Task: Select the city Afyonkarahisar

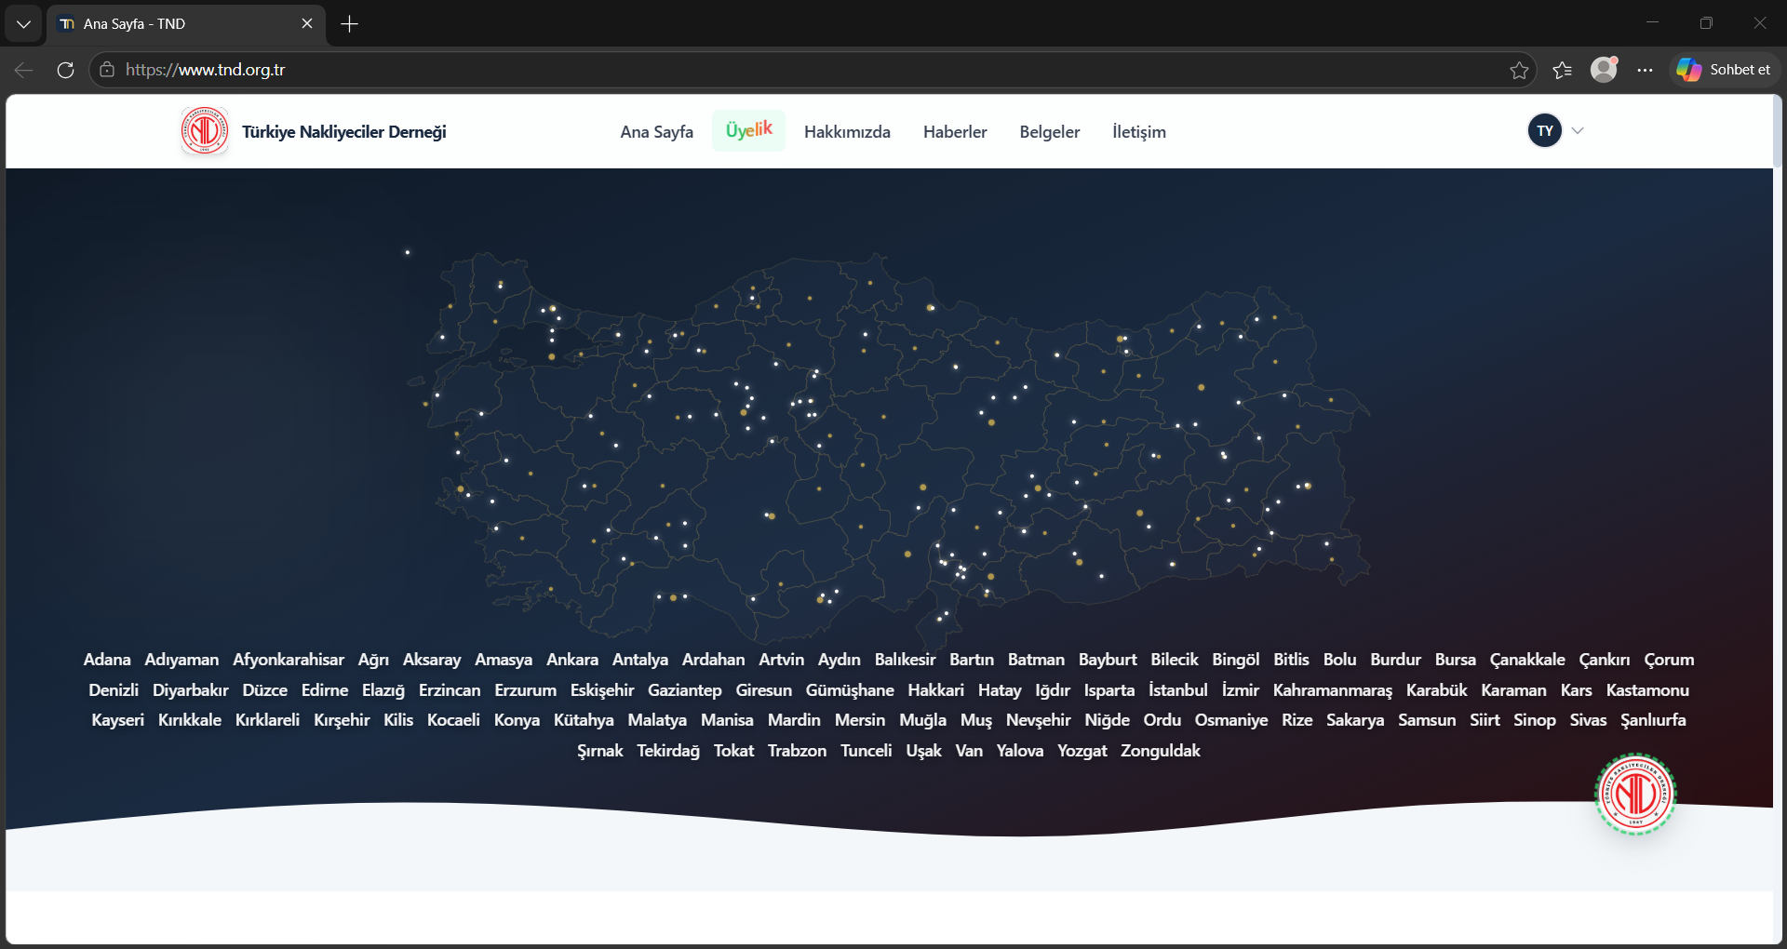Action: 289,660
